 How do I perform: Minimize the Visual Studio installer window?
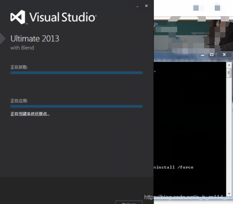(x=137, y=6)
